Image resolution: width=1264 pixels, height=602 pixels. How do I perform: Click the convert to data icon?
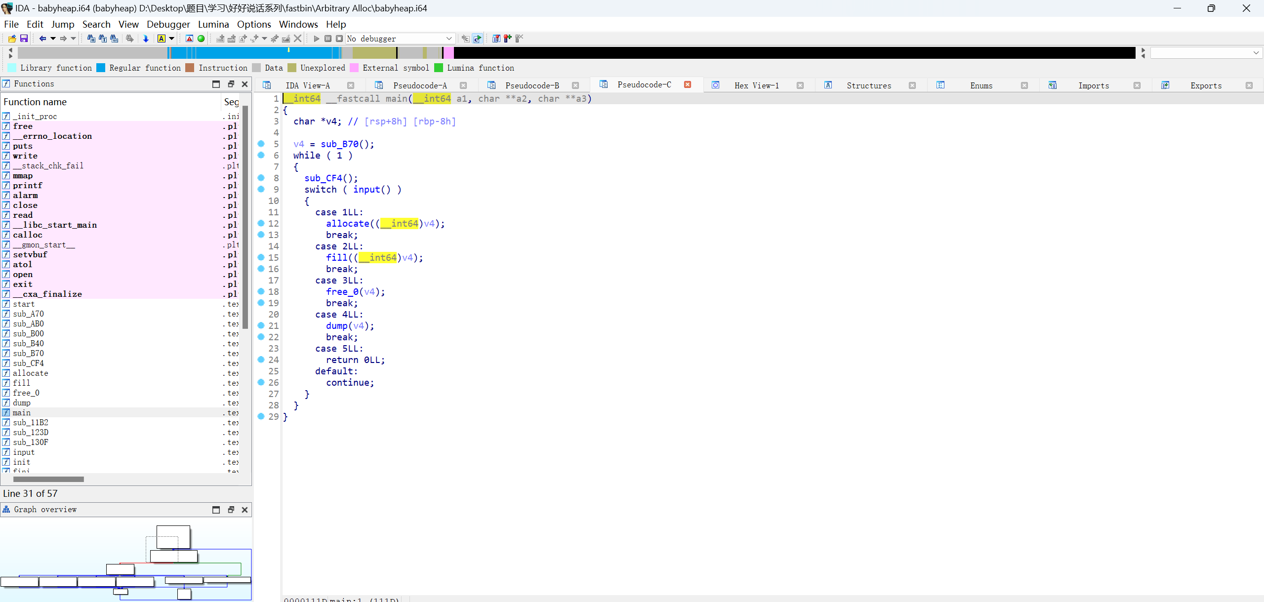point(231,39)
